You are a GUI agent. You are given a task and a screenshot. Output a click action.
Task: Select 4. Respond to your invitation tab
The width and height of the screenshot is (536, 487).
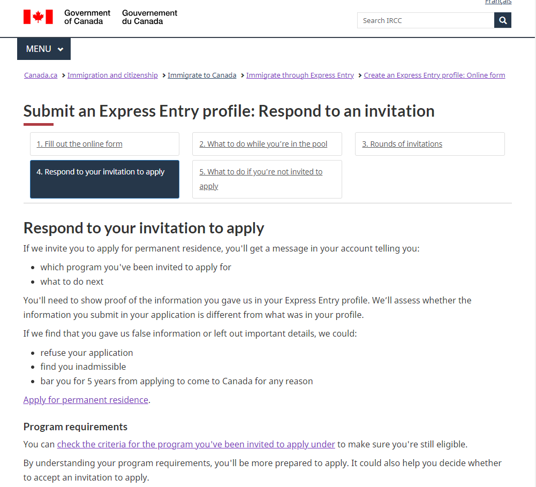point(101,172)
